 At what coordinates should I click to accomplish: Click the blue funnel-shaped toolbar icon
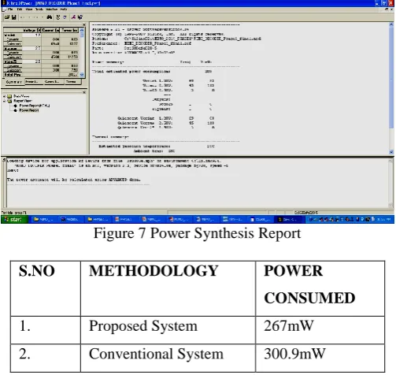65,17
